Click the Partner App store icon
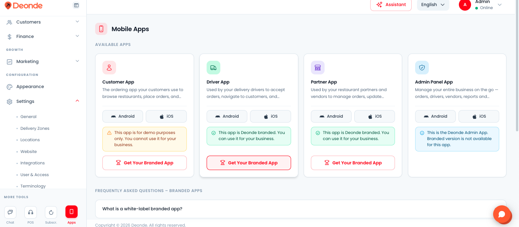This screenshot has height=227, width=519. click(318, 68)
